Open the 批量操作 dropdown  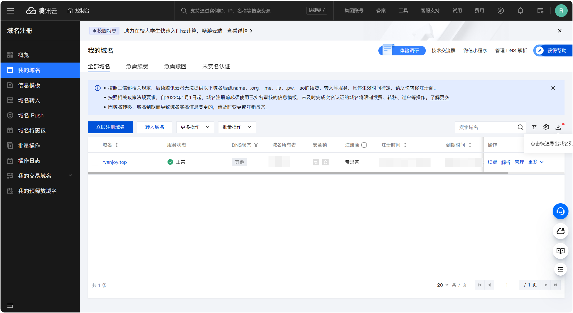[236, 127]
